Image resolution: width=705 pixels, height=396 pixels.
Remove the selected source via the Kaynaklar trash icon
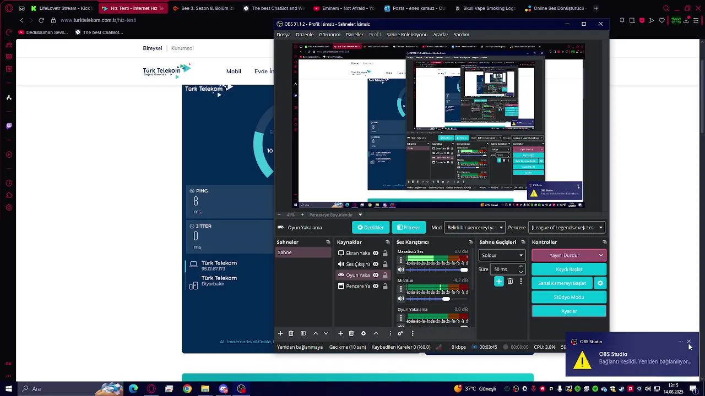pos(351,333)
